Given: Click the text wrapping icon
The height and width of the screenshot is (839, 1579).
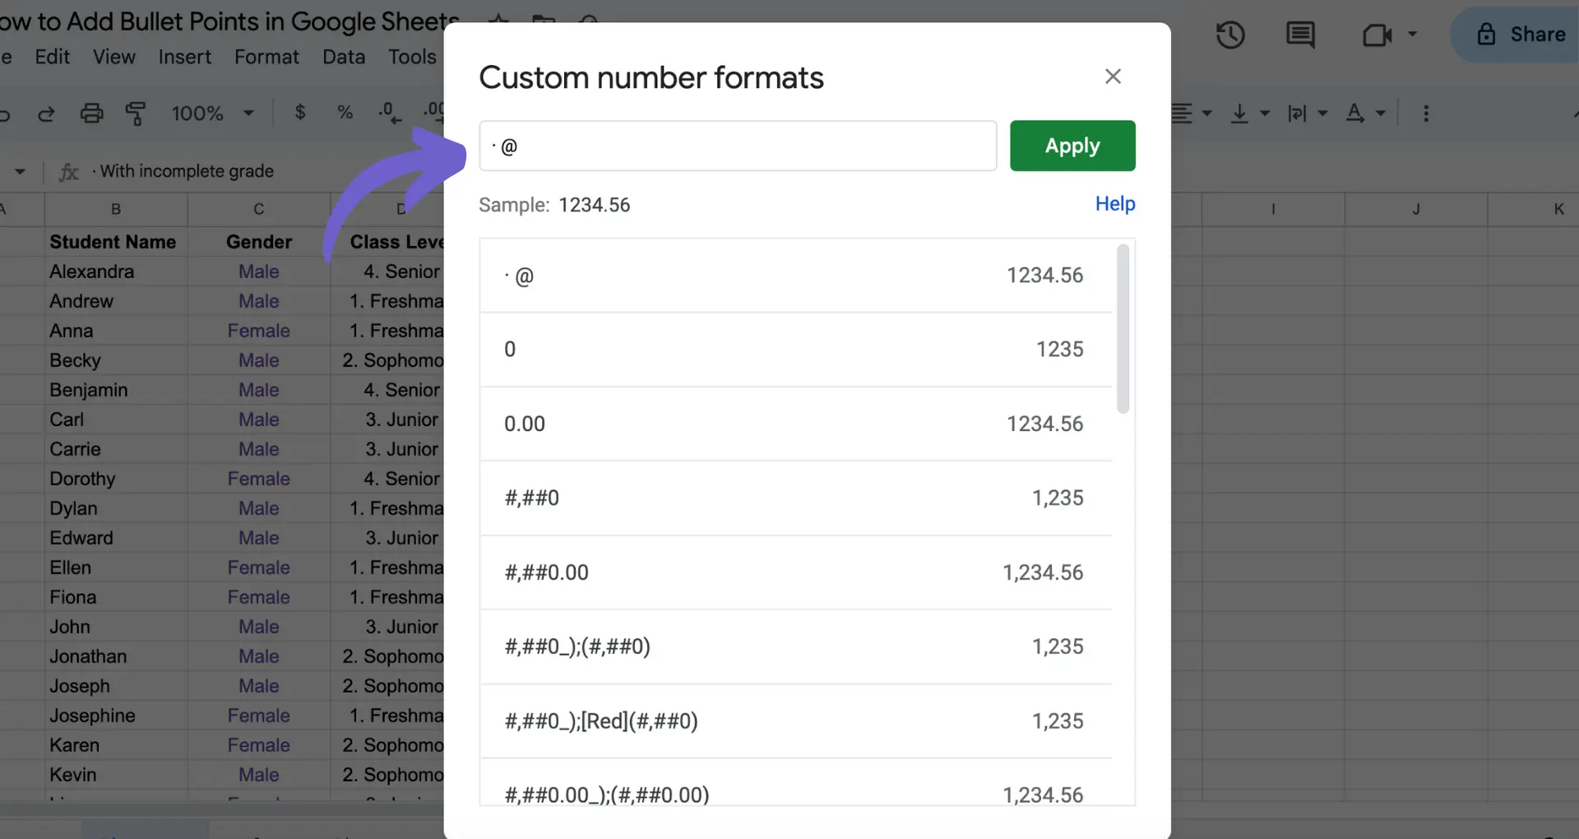Looking at the screenshot, I should (x=1297, y=113).
